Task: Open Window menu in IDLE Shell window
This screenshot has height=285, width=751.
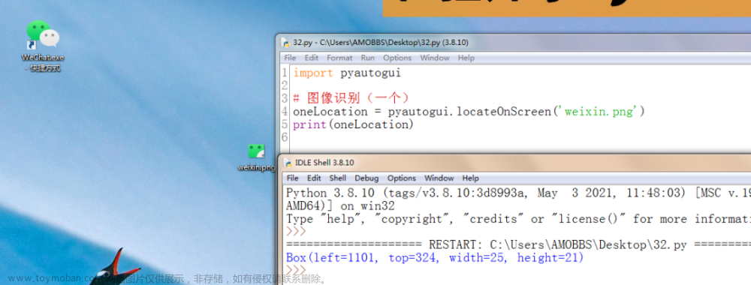Action: [439, 178]
